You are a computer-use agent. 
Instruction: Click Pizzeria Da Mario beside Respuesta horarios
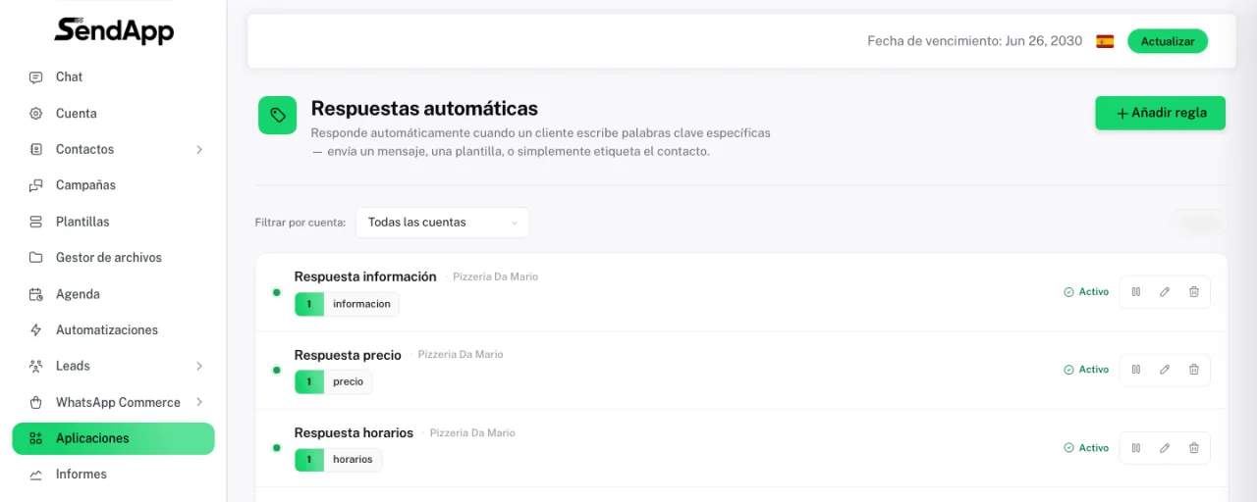(x=472, y=432)
